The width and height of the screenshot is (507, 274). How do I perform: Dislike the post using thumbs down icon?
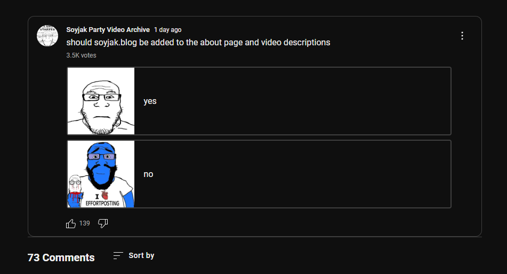[x=103, y=223]
